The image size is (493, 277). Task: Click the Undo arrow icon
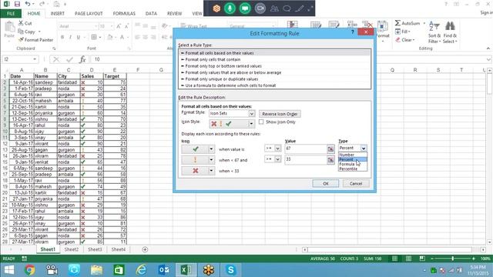tap(28, 4)
